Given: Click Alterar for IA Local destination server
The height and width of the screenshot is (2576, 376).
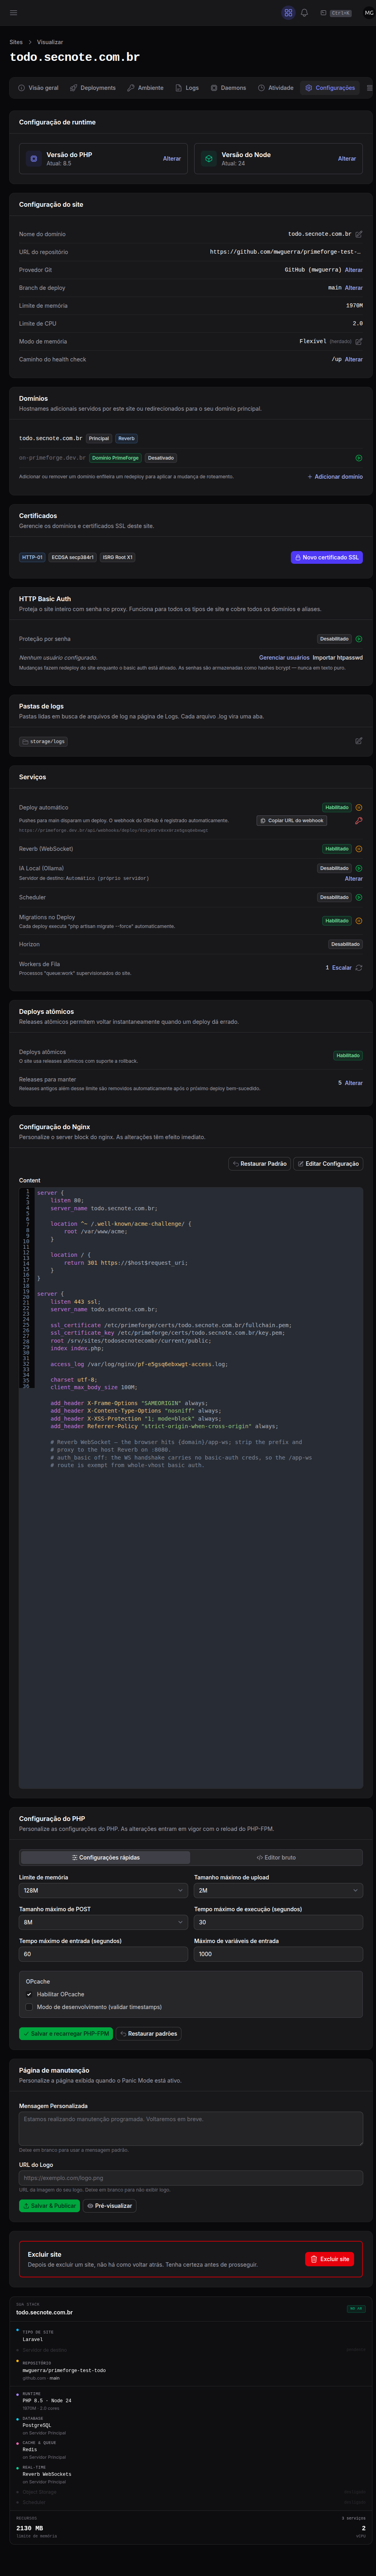Looking at the screenshot, I should 354,879.
